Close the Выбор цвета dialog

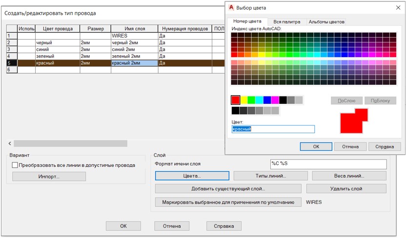click(x=398, y=8)
